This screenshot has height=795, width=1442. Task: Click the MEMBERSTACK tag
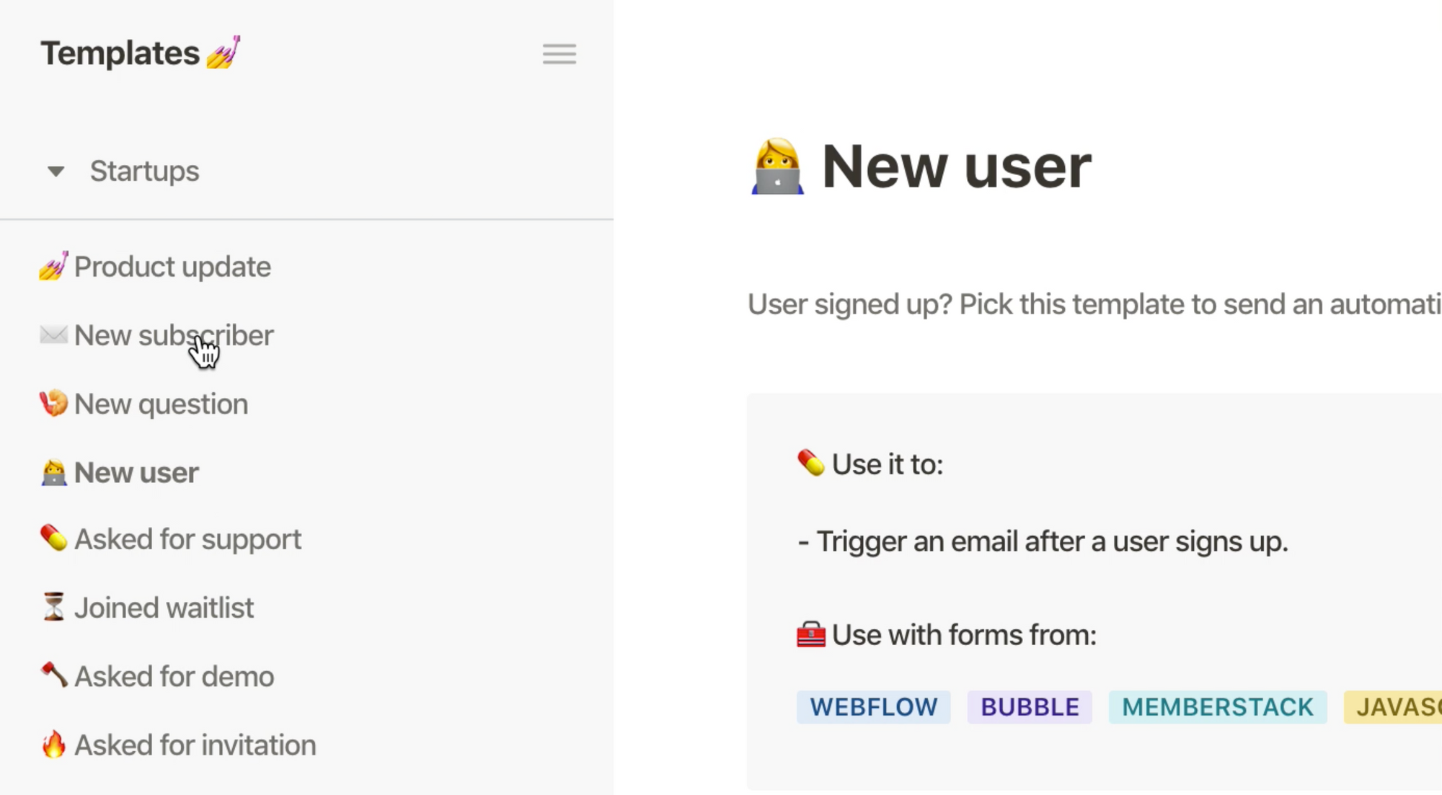pos(1218,707)
